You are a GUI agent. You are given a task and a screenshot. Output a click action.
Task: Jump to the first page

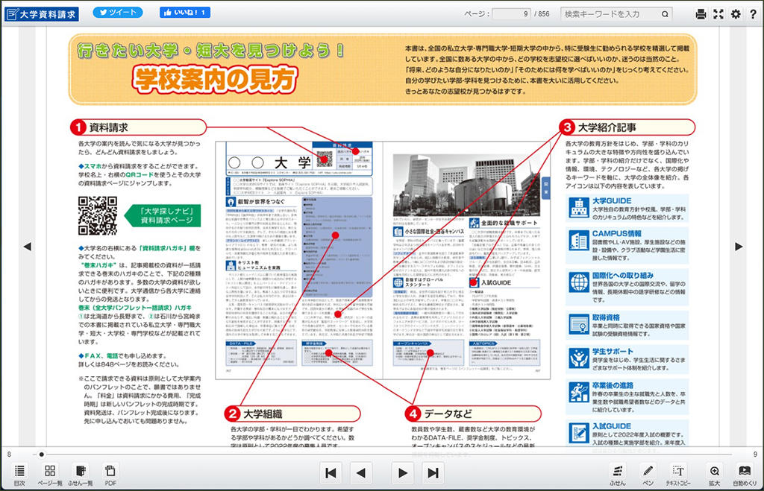[x=331, y=472]
